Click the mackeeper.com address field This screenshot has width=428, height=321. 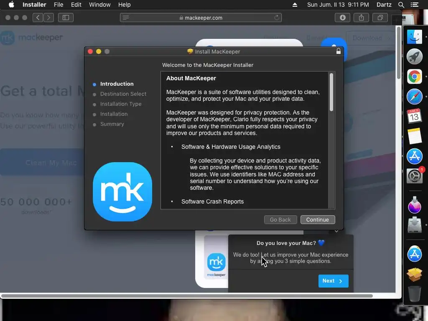click(201, 18)
